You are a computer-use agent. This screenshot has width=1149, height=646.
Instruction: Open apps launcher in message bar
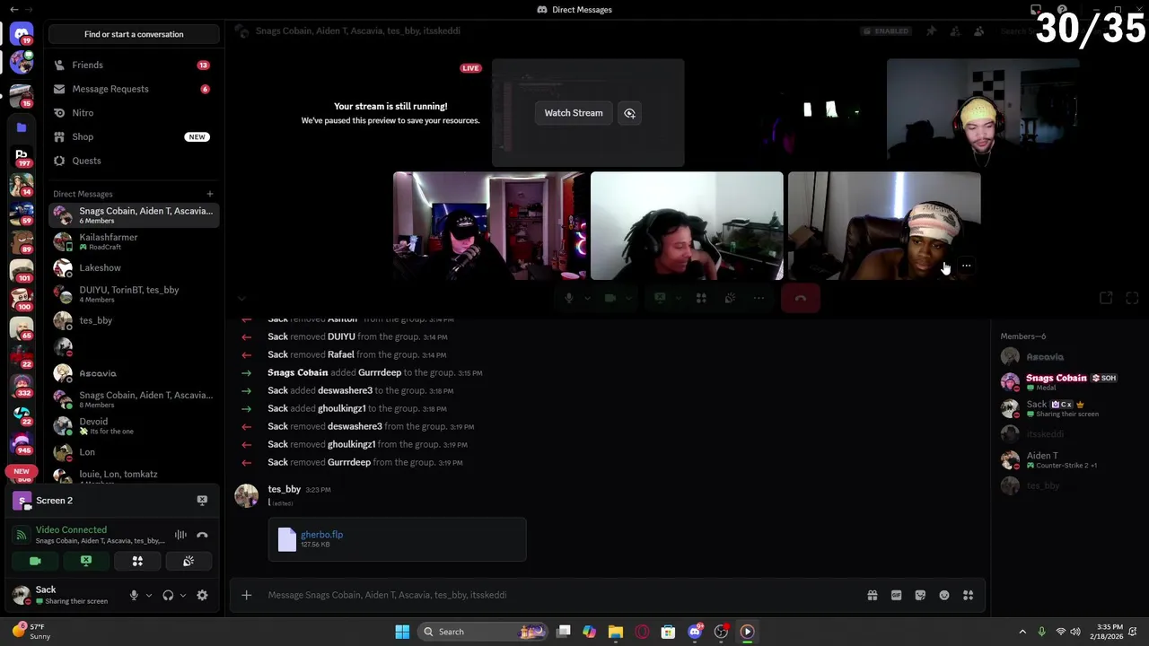tap(968, 595)
